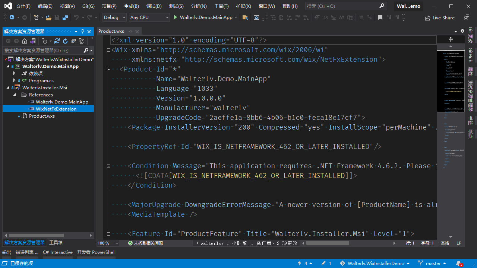Select Product.wxs in Solution Explorer
Image resolution: width=477 pixels, height=268 pixels.
pos(42,116)
